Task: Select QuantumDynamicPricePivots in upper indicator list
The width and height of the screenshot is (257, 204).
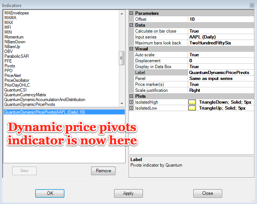Action: click(x=30, y=104)
